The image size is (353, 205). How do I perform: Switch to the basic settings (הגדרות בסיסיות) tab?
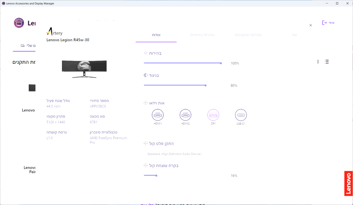click(202, 35)
